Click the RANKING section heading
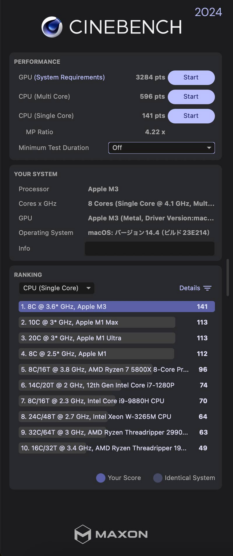The height and width of the screenshot is (556, 233). coord(28,275)
